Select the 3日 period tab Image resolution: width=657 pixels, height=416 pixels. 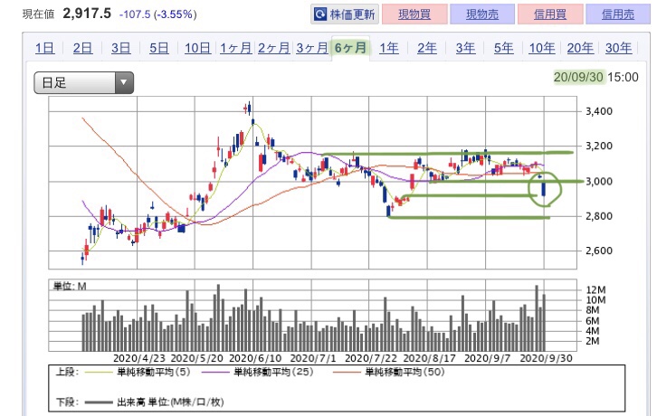(x=120, y=48)
